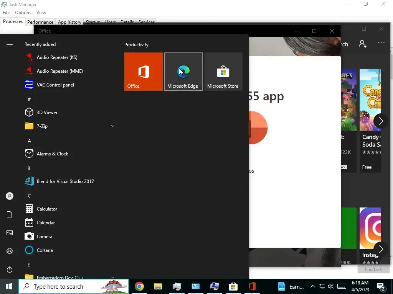393x294 pixels.
Task: Open Settings gear in Start sidebar
Action: point(10,251)
